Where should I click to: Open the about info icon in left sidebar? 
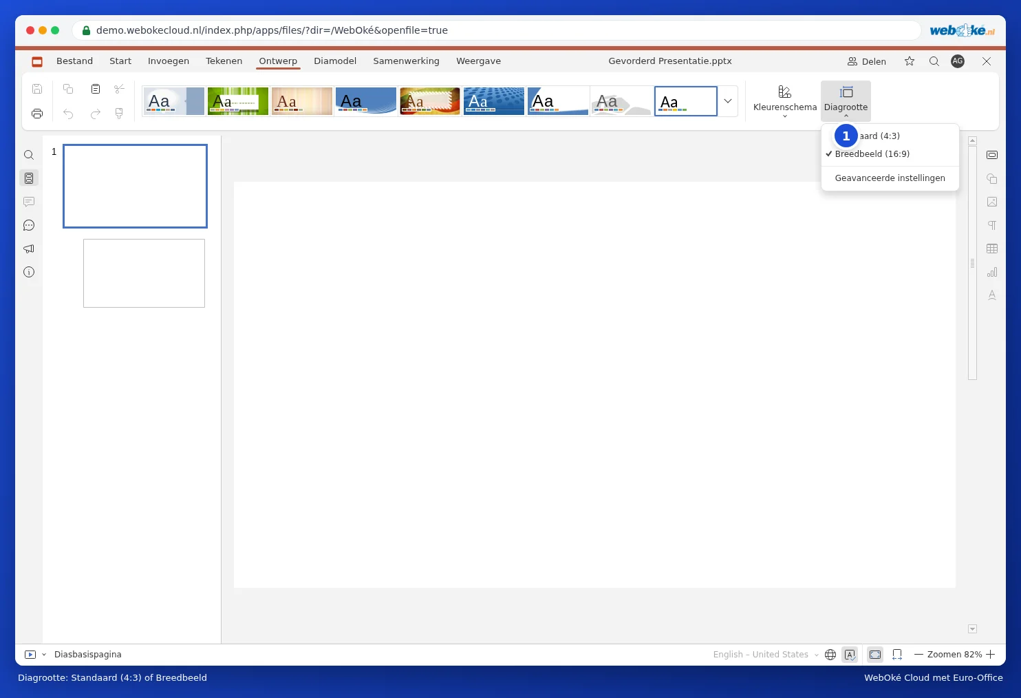(29, 272)
